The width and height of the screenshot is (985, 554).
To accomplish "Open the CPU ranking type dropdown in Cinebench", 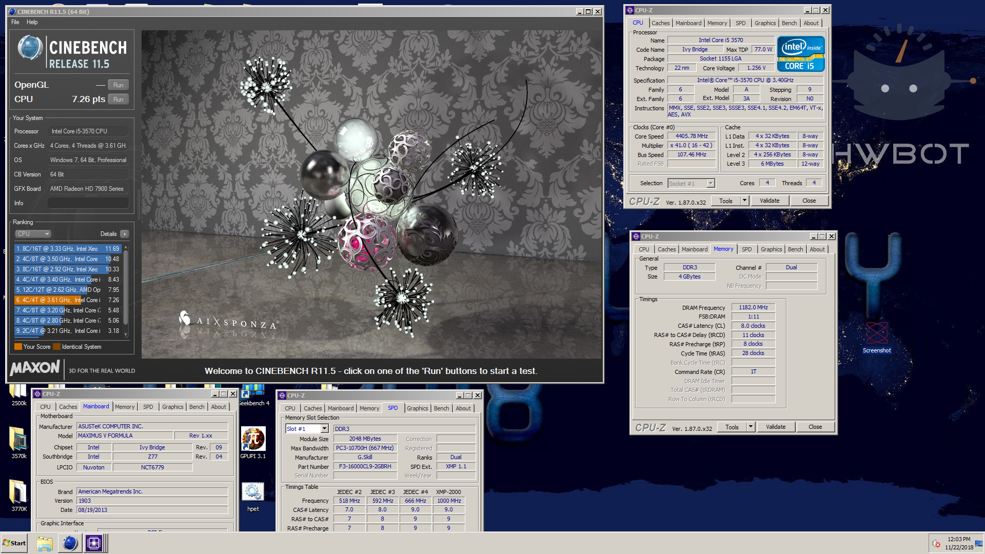I will (33, 234).
